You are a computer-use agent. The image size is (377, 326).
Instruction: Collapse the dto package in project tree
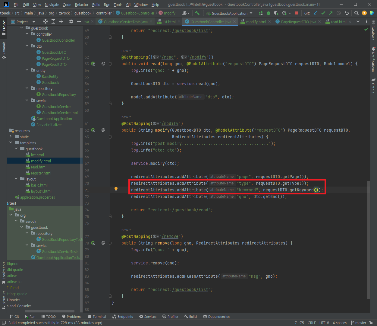tap(27, 46)
